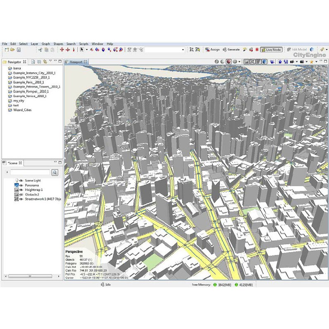Screen dimensions: 329x329
Task: Select the Viewport tab
Action: [x=76, y=62]
